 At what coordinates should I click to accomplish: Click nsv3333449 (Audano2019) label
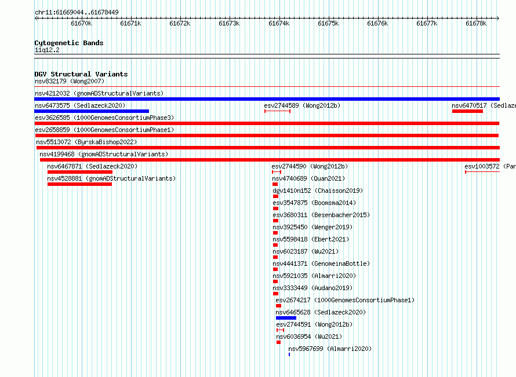coord(312,288)
